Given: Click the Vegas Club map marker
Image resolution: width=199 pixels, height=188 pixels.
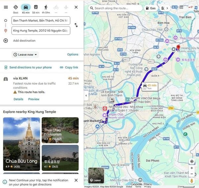Looking at the screenshot, I should 104,115.
